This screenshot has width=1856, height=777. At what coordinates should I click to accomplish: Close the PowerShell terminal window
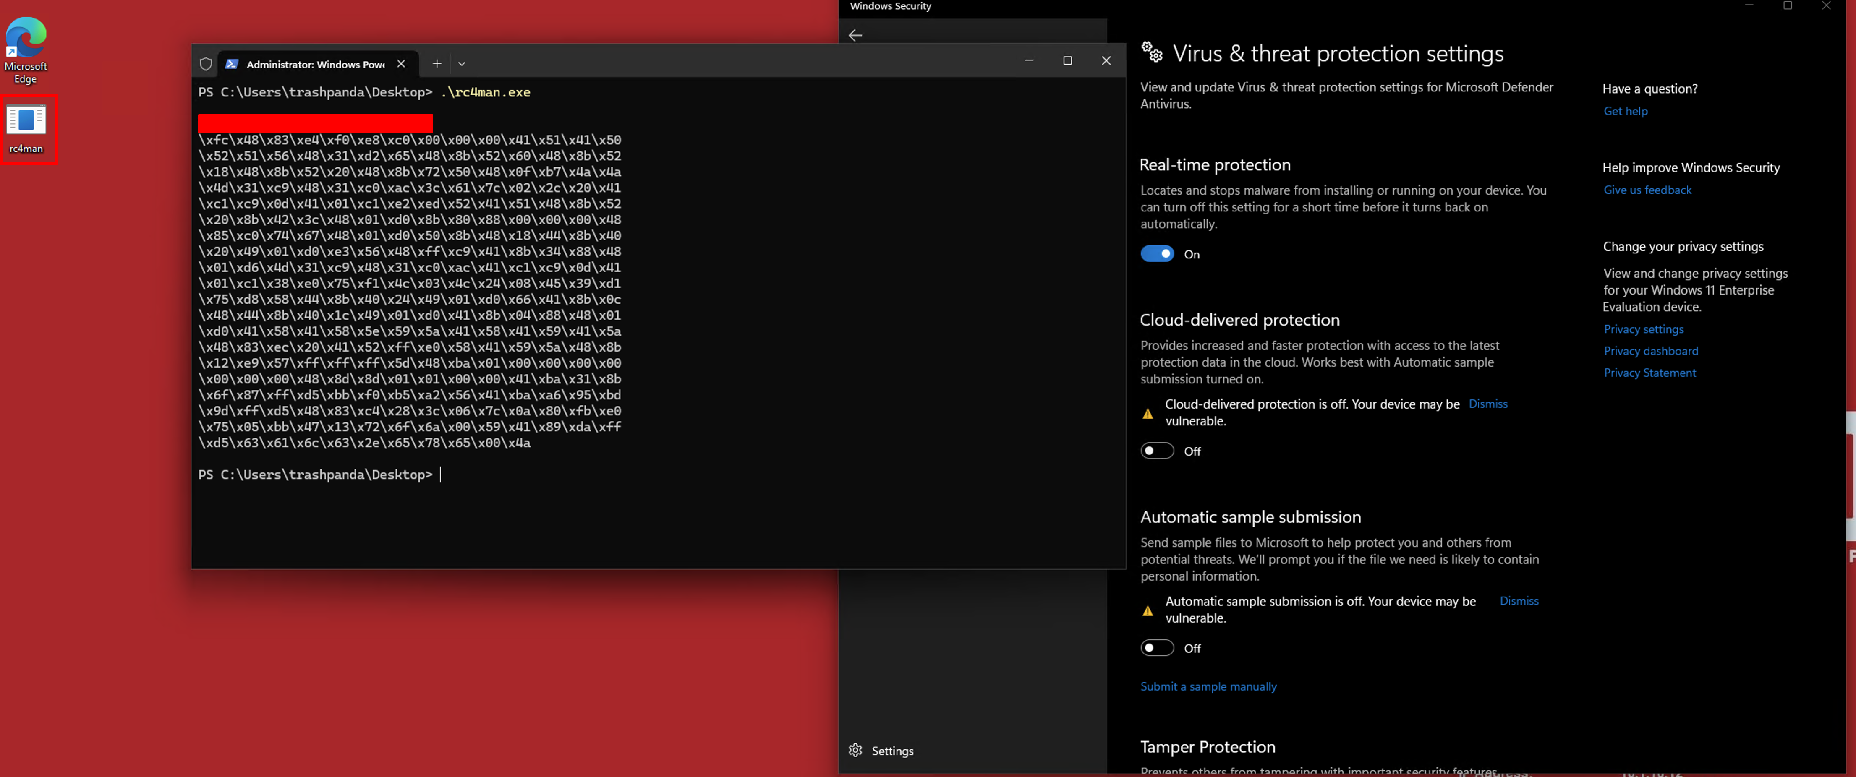1106,61
